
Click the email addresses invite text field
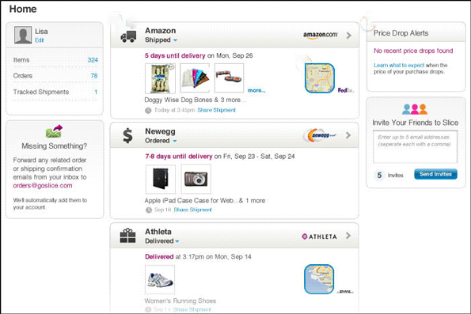[x=415, y=147]
